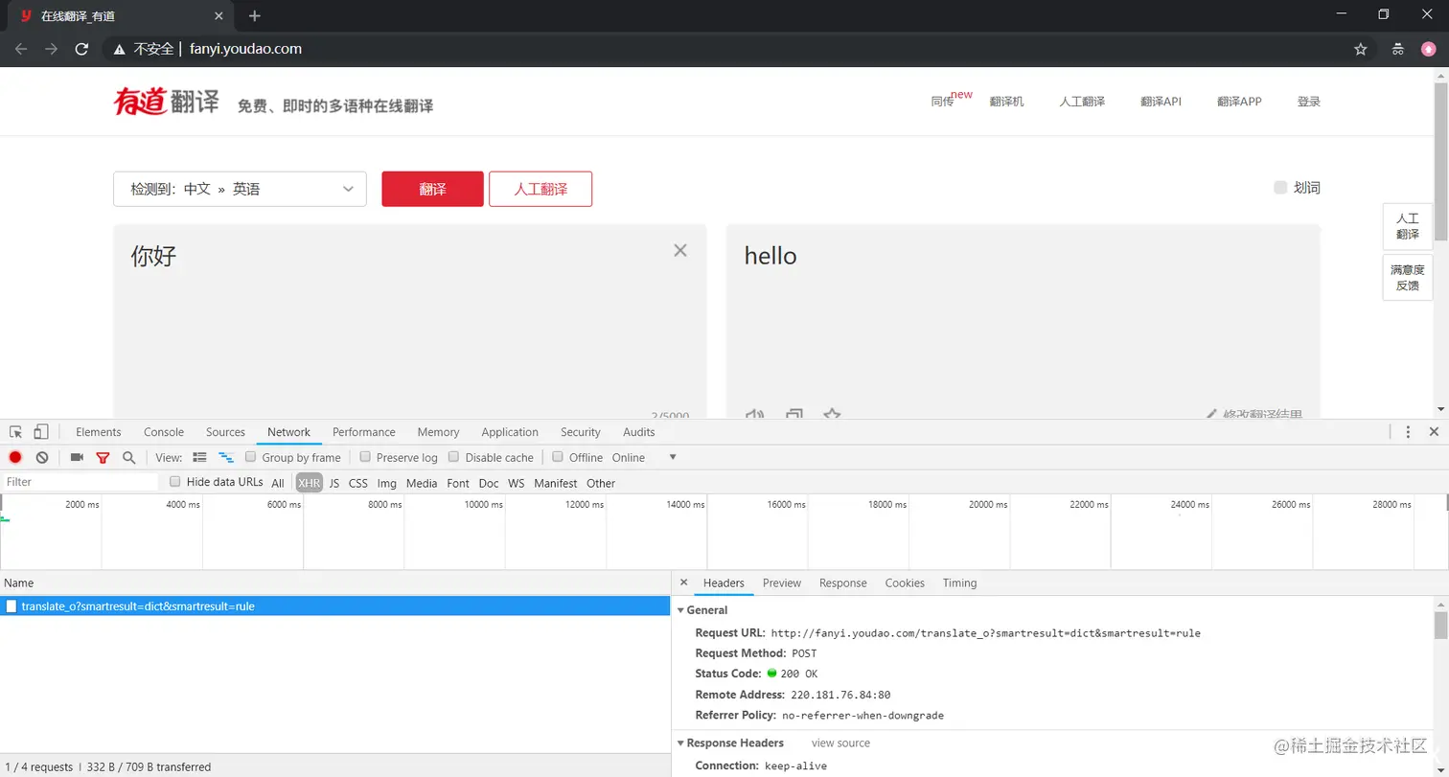Toggle capture screenshots camera icon
1449x777 pixels.
77,457
